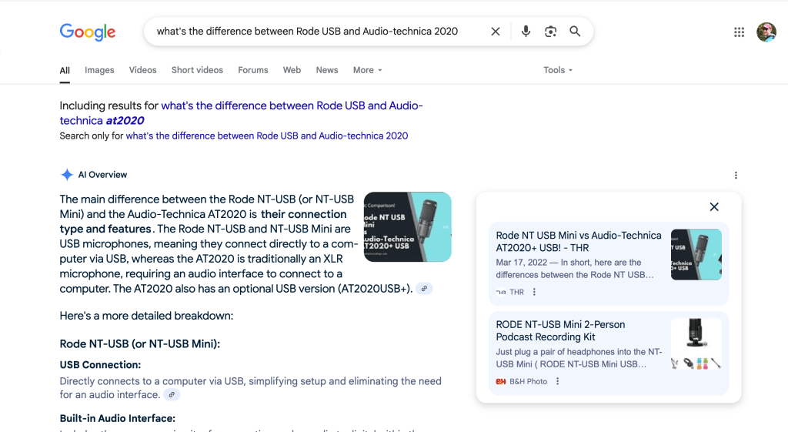This screenshot has width=788, height=432.
Task: Open the Google apps grid
Action: pos(739,32)
